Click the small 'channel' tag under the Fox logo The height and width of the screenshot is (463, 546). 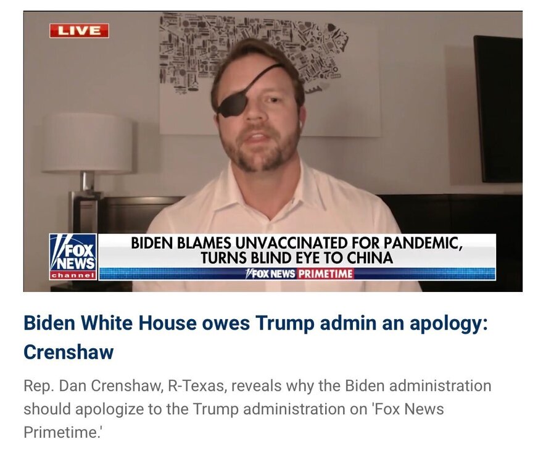73,275
